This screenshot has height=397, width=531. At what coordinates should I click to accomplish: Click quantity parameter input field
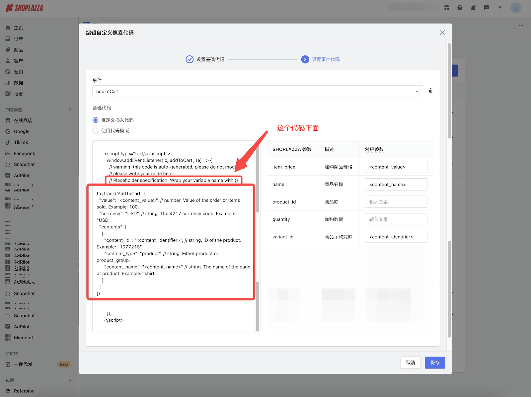point(396,219)
